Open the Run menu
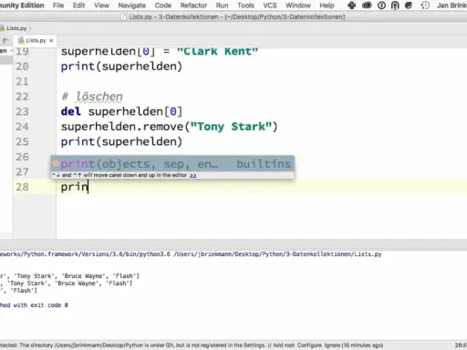The image size is (467, 350). [223, 5]
